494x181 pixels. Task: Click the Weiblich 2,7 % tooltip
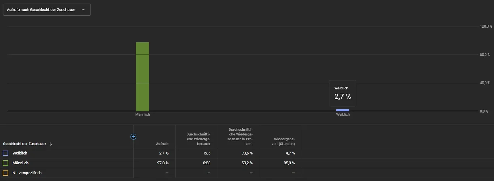pyautogui.click(x=342, y=93)
